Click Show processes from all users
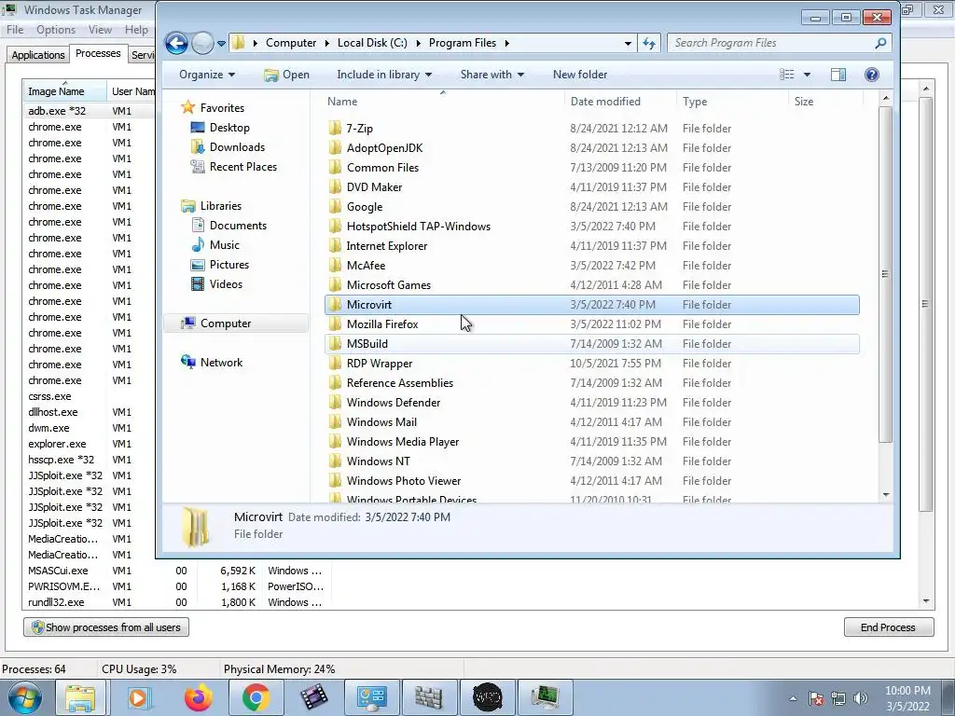 click(x=106, y=627)
